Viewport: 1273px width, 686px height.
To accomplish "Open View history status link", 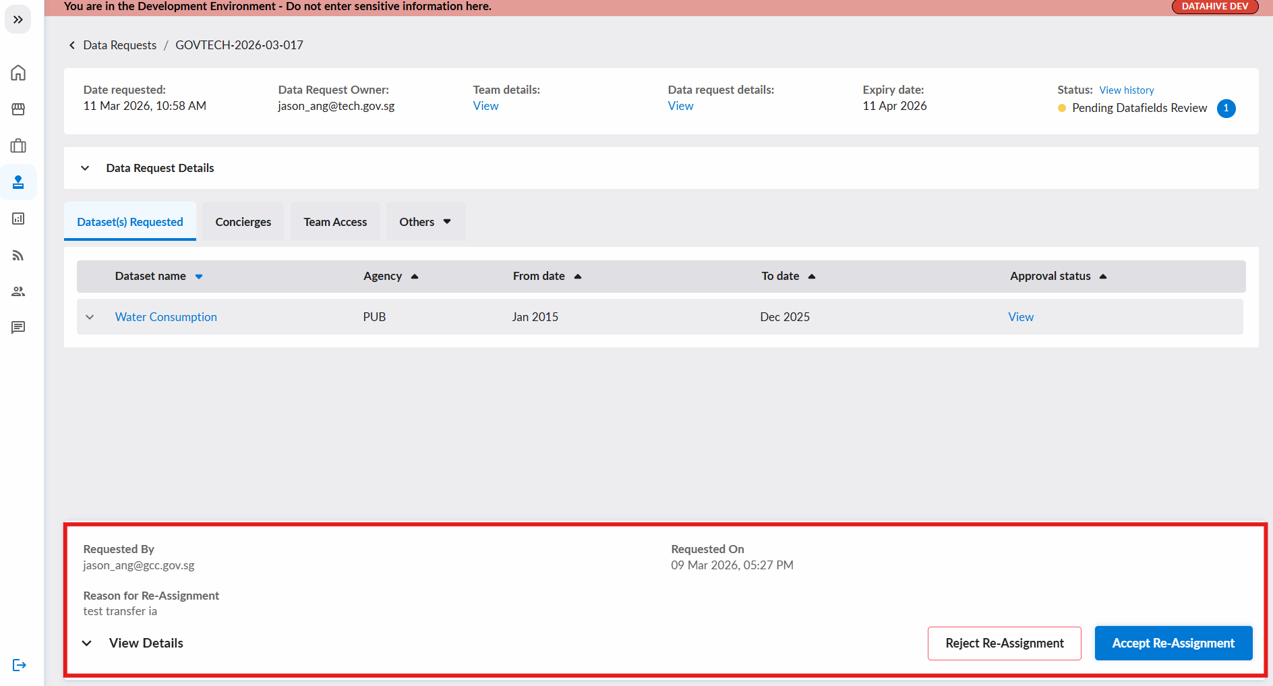I will [x=1126, y=90].
